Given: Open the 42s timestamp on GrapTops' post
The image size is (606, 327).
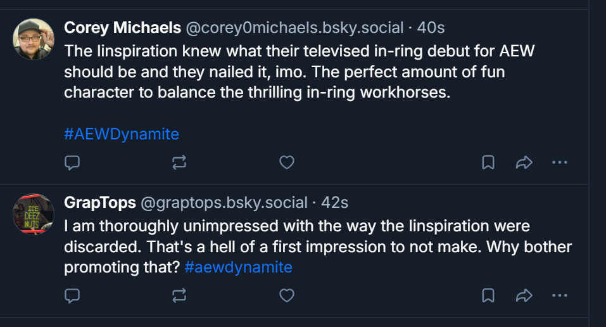Looking at the screenshot, I should tap(335, 203).
